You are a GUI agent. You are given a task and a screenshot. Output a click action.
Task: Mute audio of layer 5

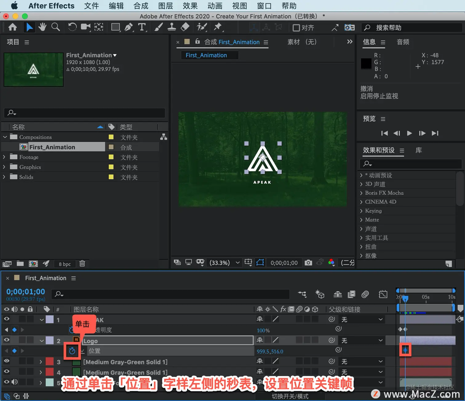[14, 382]
